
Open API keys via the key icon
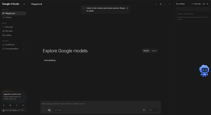click(23, 105)
